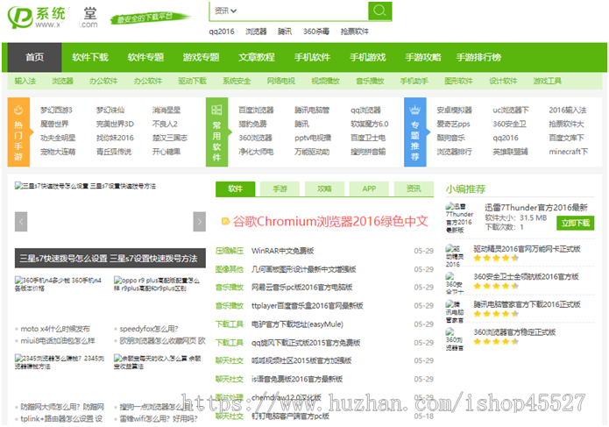Open 腾讯电脑管家官方下载2016正式版 recommendation
This screenshot has width=609, height=427.
tap(527, 304)
